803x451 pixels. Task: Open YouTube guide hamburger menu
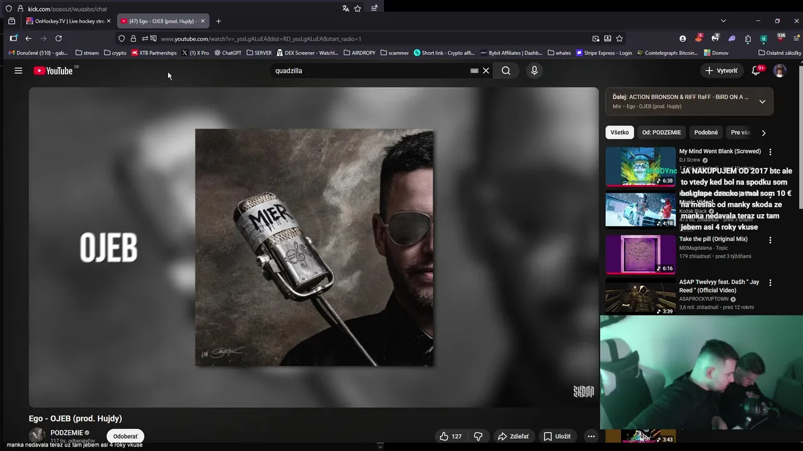pyautogui.click(x=18, y=71)
